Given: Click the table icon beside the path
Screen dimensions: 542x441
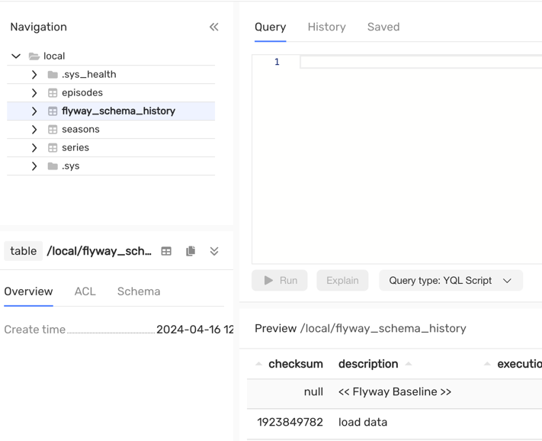Looking at the screenshot, I should (166, 251).
